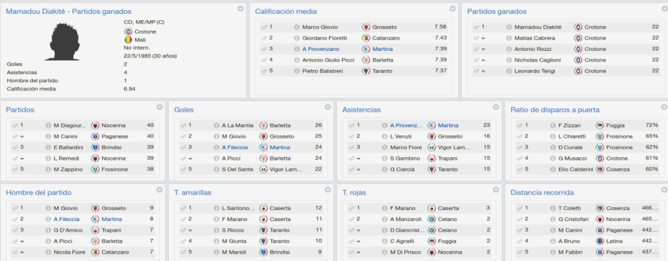Expand the Goles panel dropdown arrow
Viewport: 668px width, 261px height.
tap(327, 107)
